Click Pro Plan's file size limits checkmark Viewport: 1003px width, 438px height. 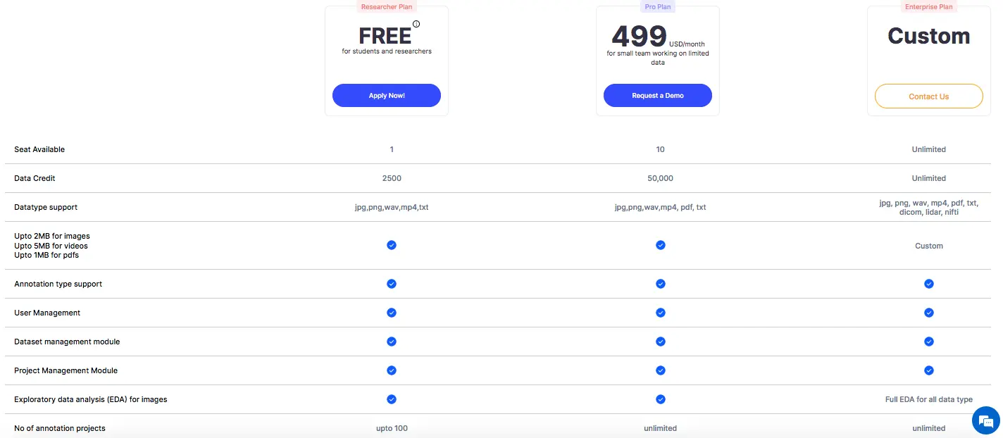click(x=660, y=245)
